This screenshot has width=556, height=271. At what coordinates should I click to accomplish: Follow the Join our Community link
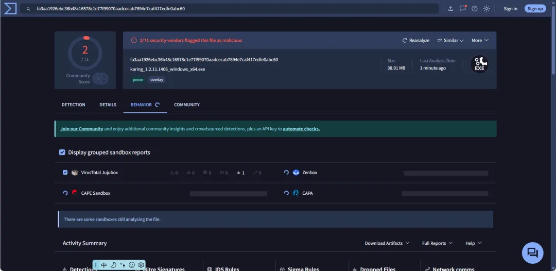pyautogui.click(x=81, y=129)
